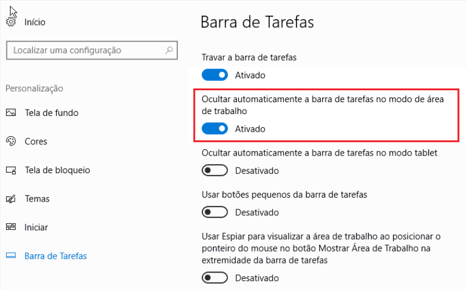Enable Usar botões pequenos da barra toggle

[x=215, y=212]
